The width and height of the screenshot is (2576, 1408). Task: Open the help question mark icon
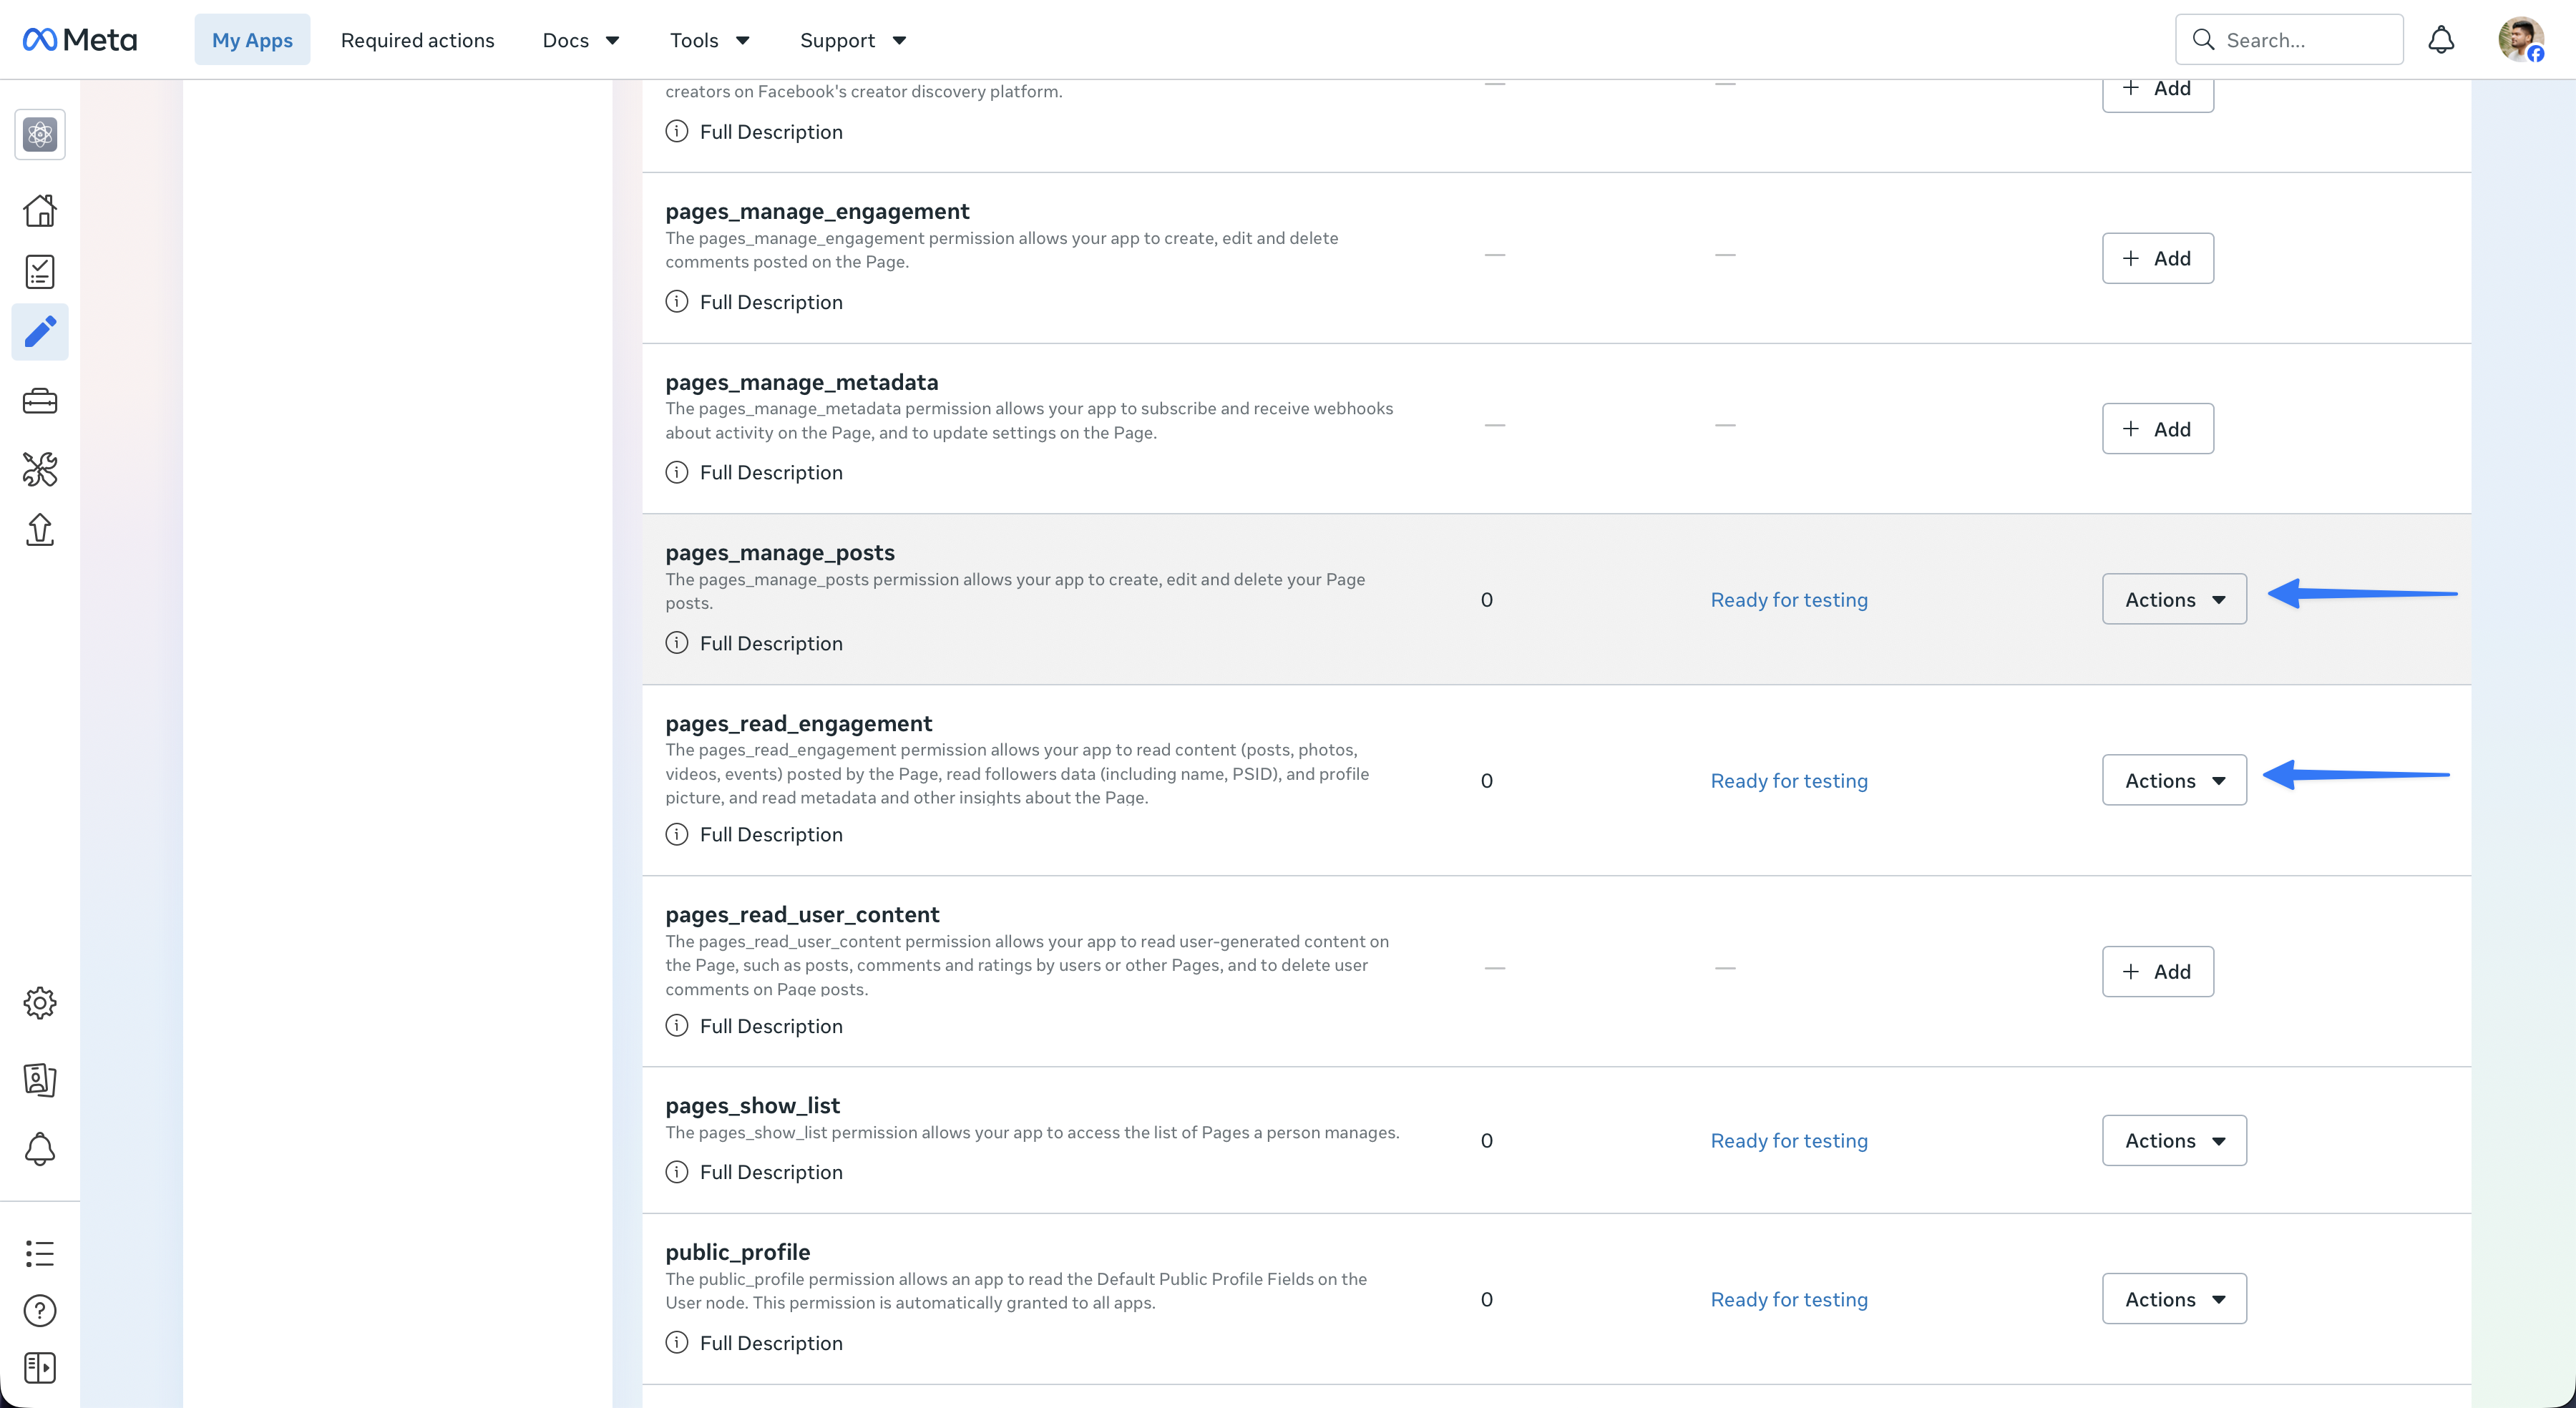[x=40, y=1310]
